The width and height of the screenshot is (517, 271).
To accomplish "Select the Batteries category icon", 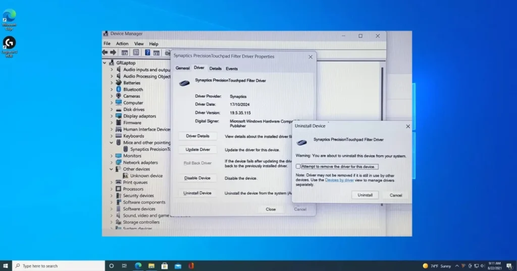I will pos(119,83).
